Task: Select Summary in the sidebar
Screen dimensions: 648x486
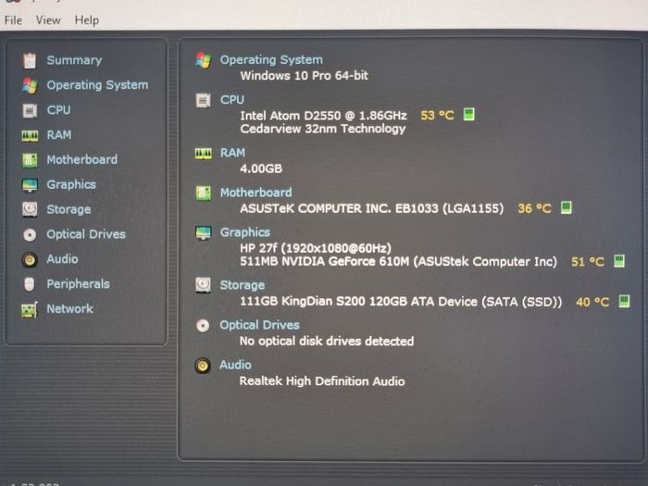Action: (74, 60)
